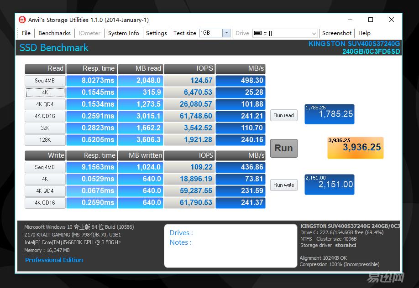
Task: Run the read 4K test
Action: pyautogui.click(x=45, y=93)
